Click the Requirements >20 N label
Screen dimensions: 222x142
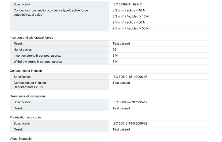28,87
